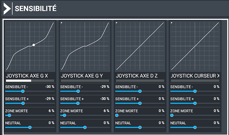Image resolution: width=229 pixels, height=135 pixels.
Task: Click Sensibilité + slider handle for Axe G X
Action: (23, 103)
